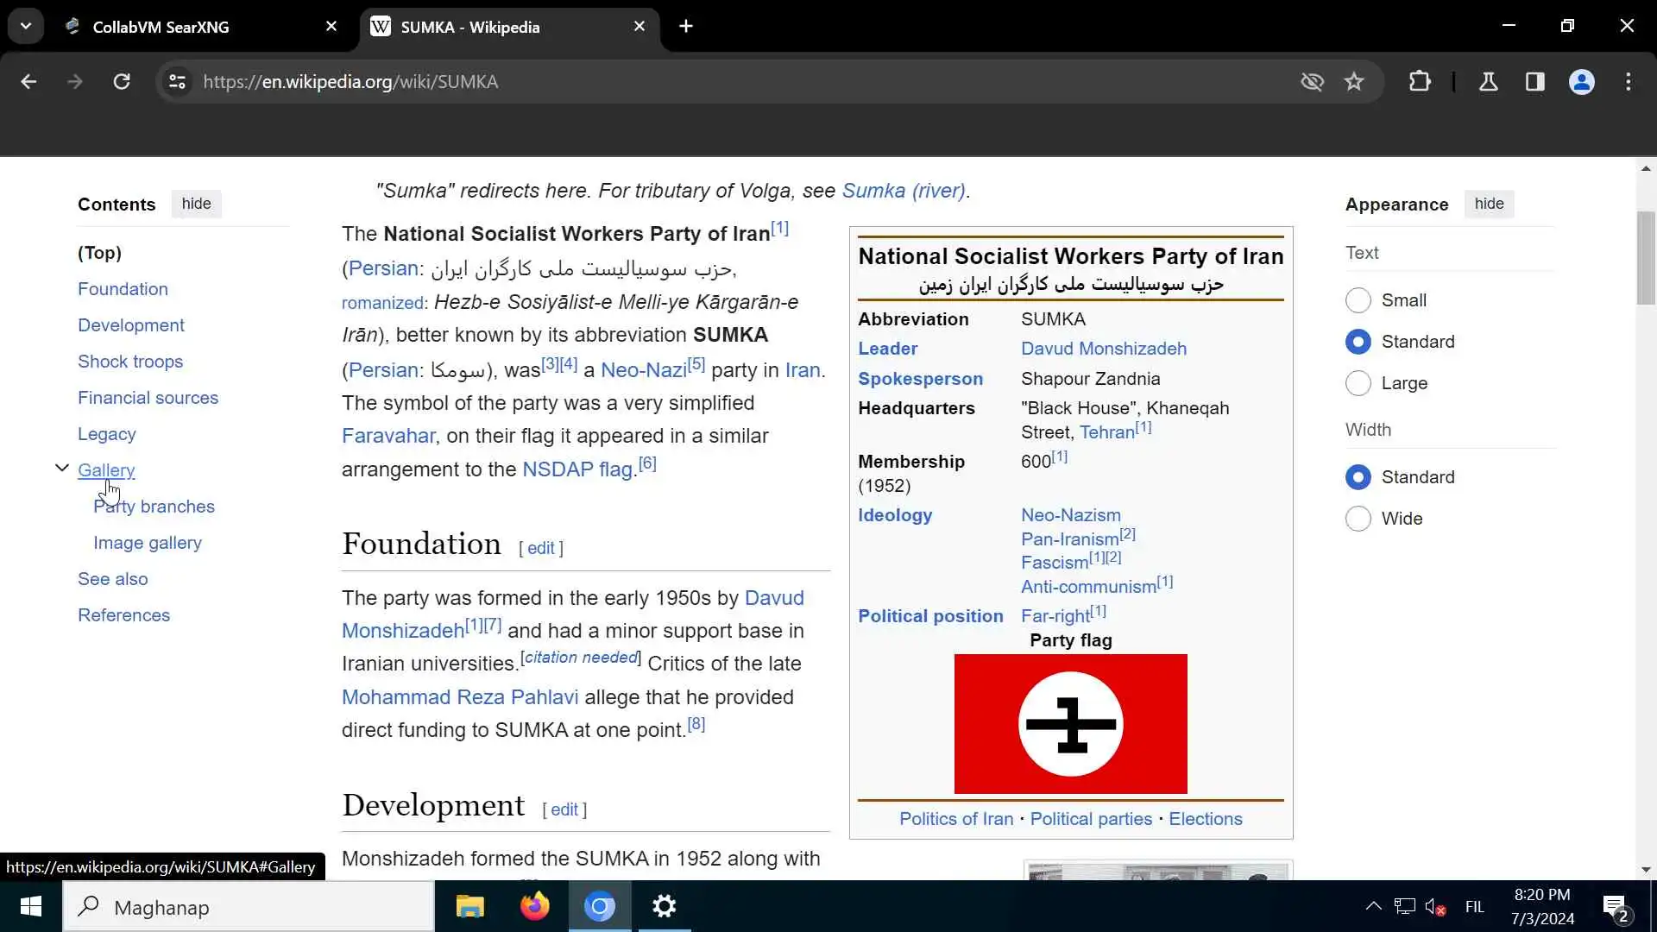The image size is (1657, 932).
Task: Select Small text size radio button
Action: point(1358,300)
